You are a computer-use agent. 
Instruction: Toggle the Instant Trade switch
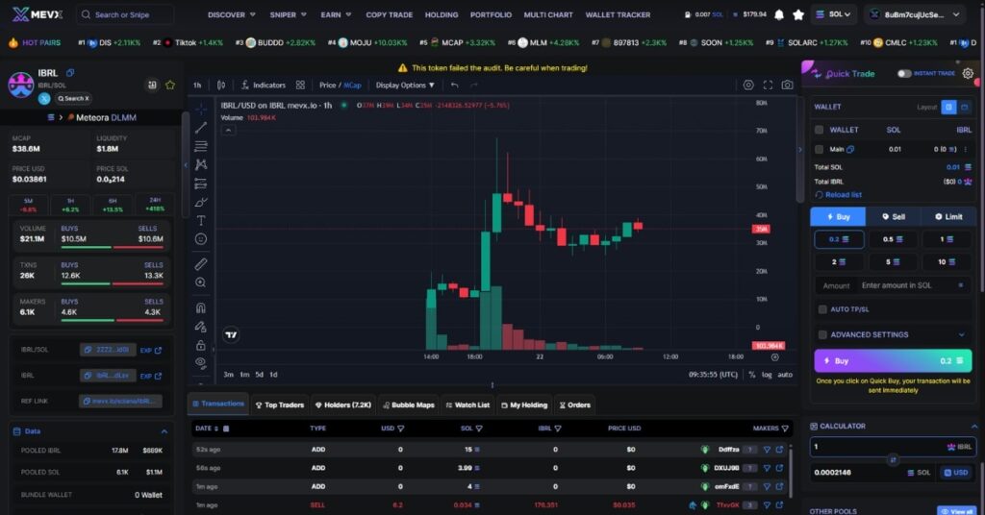[904, 73]
